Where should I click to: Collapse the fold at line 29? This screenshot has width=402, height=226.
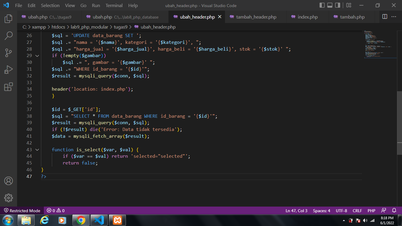[37, 56]
